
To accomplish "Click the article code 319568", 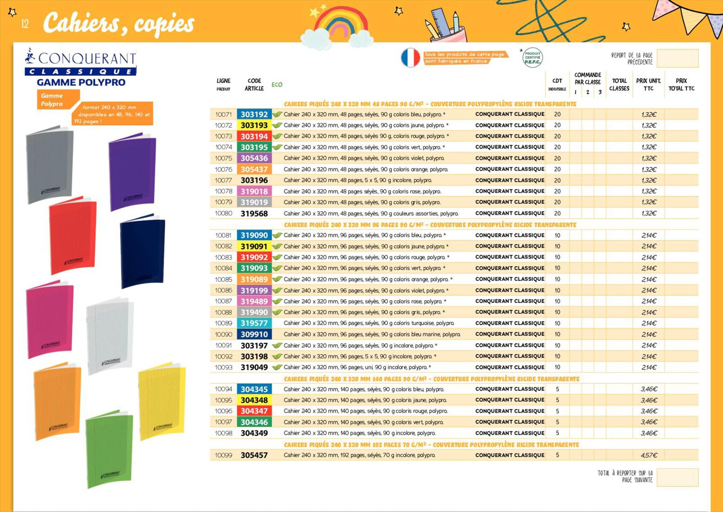I will tap(254, 213).
